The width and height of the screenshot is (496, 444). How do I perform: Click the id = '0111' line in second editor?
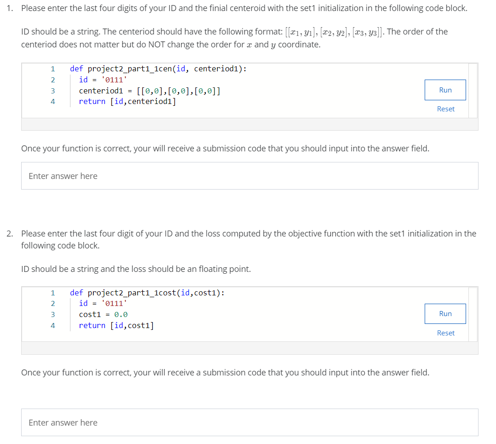[103, 304]
